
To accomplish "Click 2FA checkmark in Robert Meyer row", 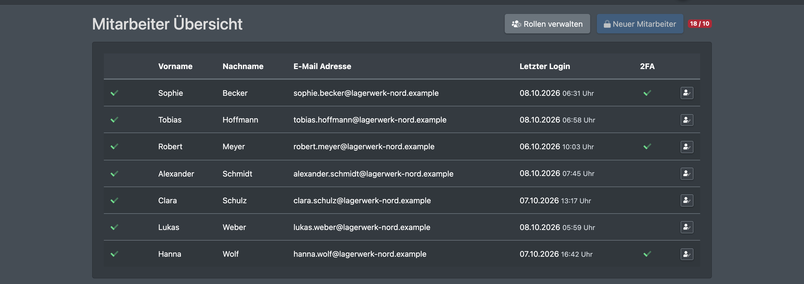I will pyautogui.click(x=647, y=146).
